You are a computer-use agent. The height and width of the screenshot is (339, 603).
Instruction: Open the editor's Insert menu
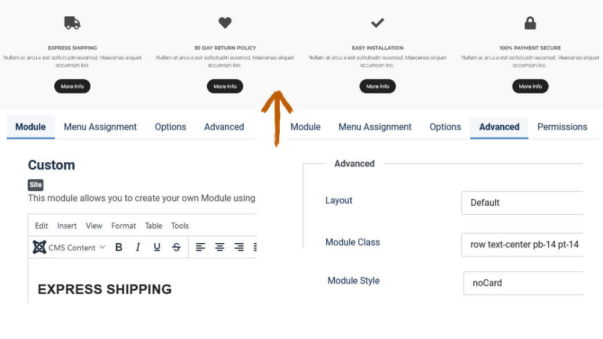coord(67,226)
